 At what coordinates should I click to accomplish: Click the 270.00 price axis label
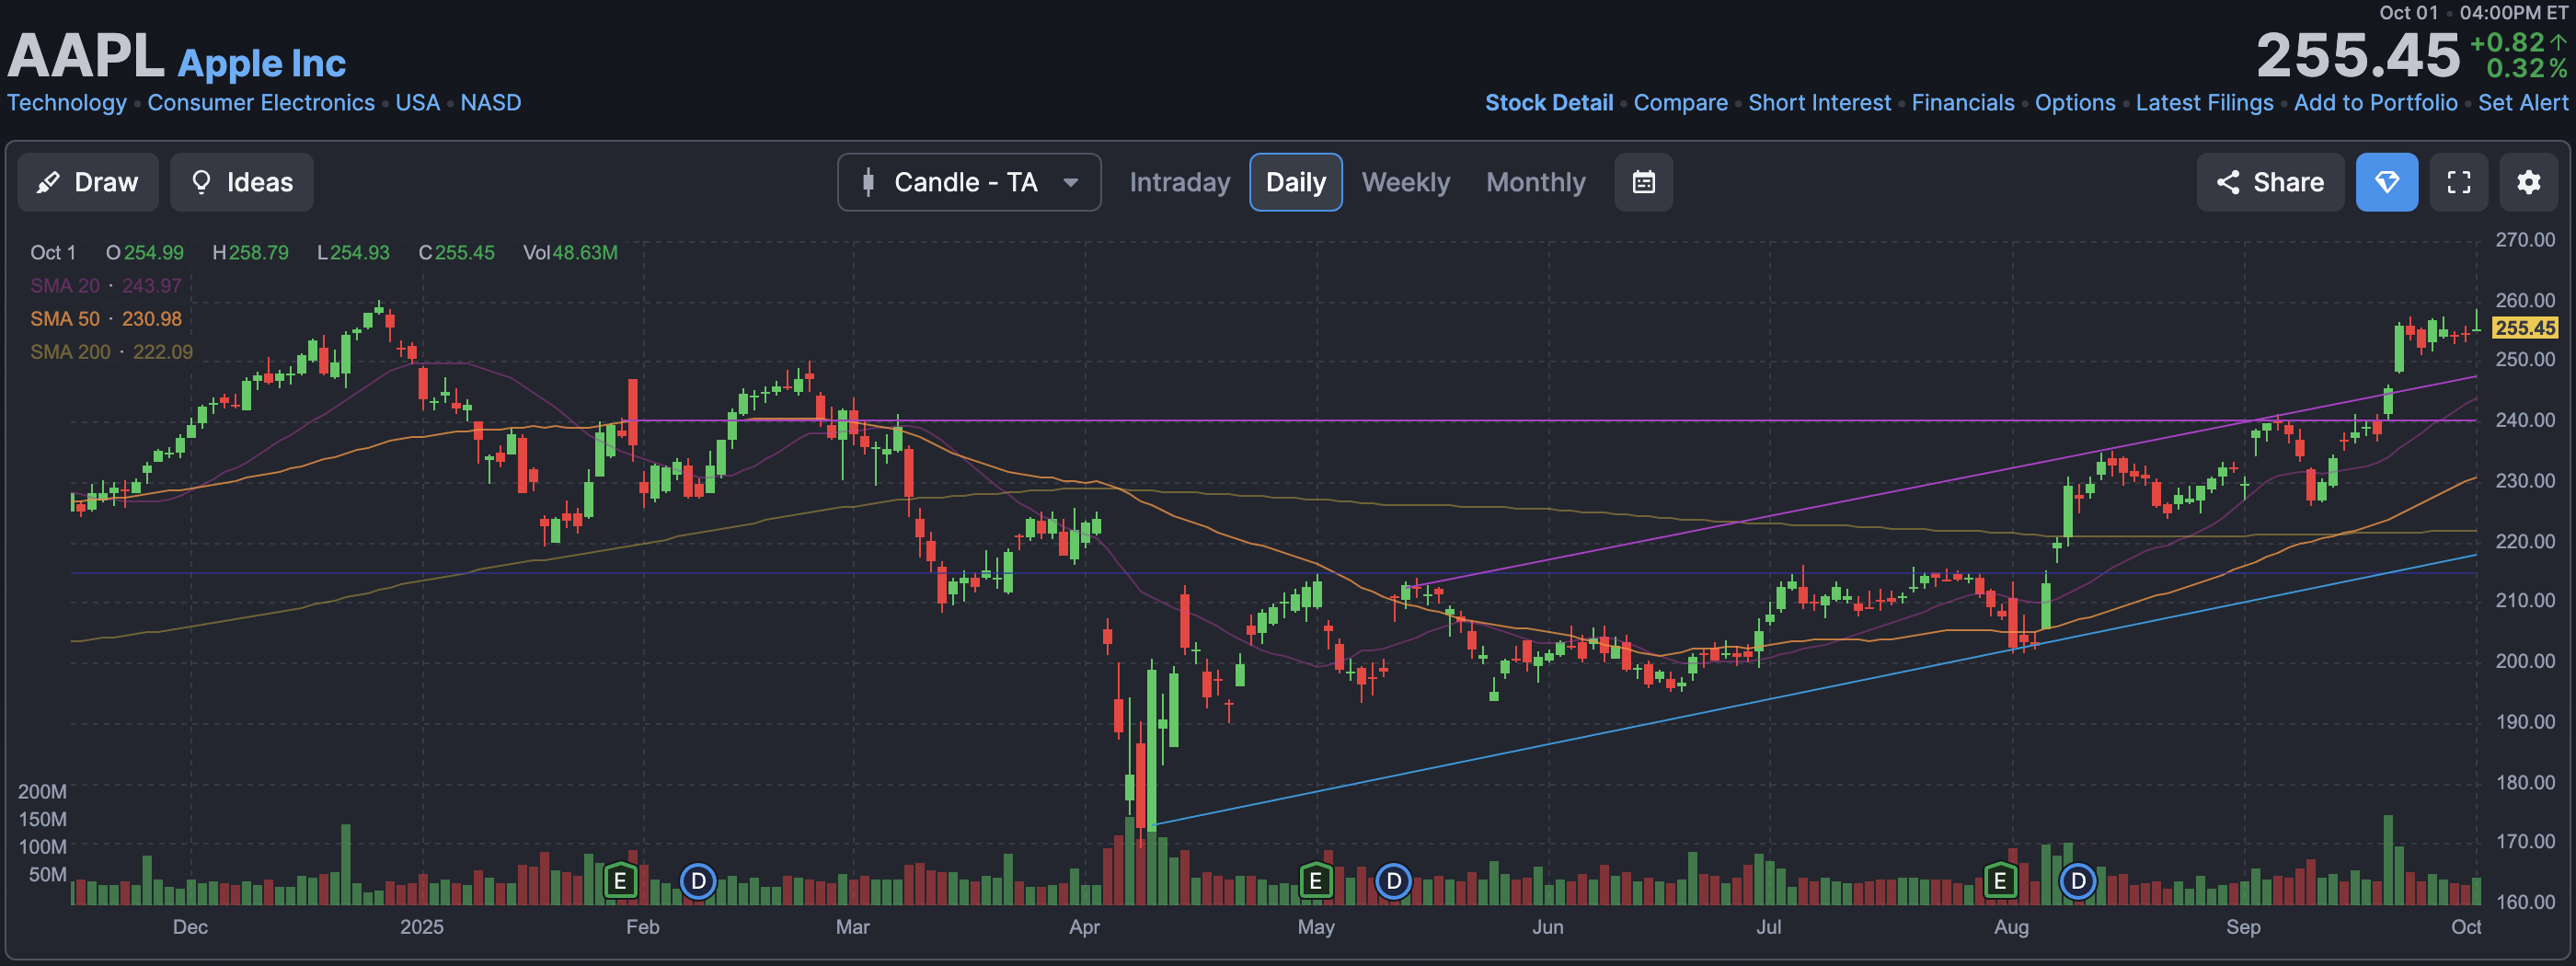pyautogui.click(x=2524, y=239)
